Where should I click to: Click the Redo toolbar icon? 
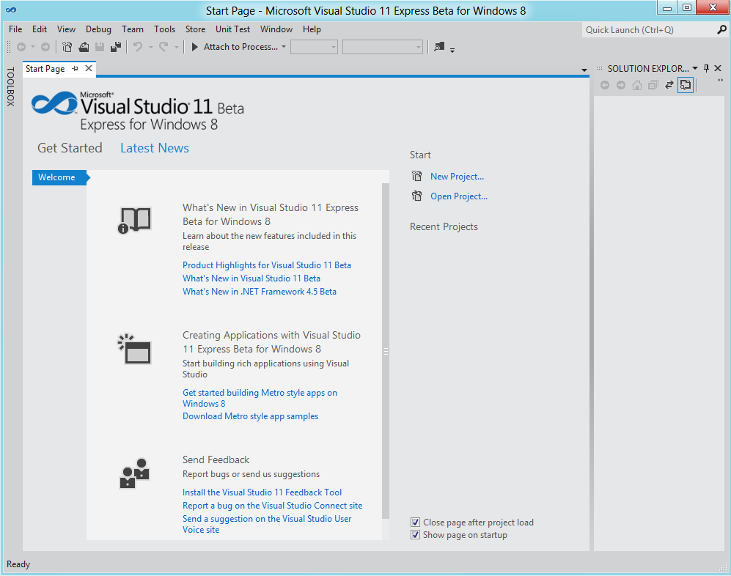click(x=164, y=47)
